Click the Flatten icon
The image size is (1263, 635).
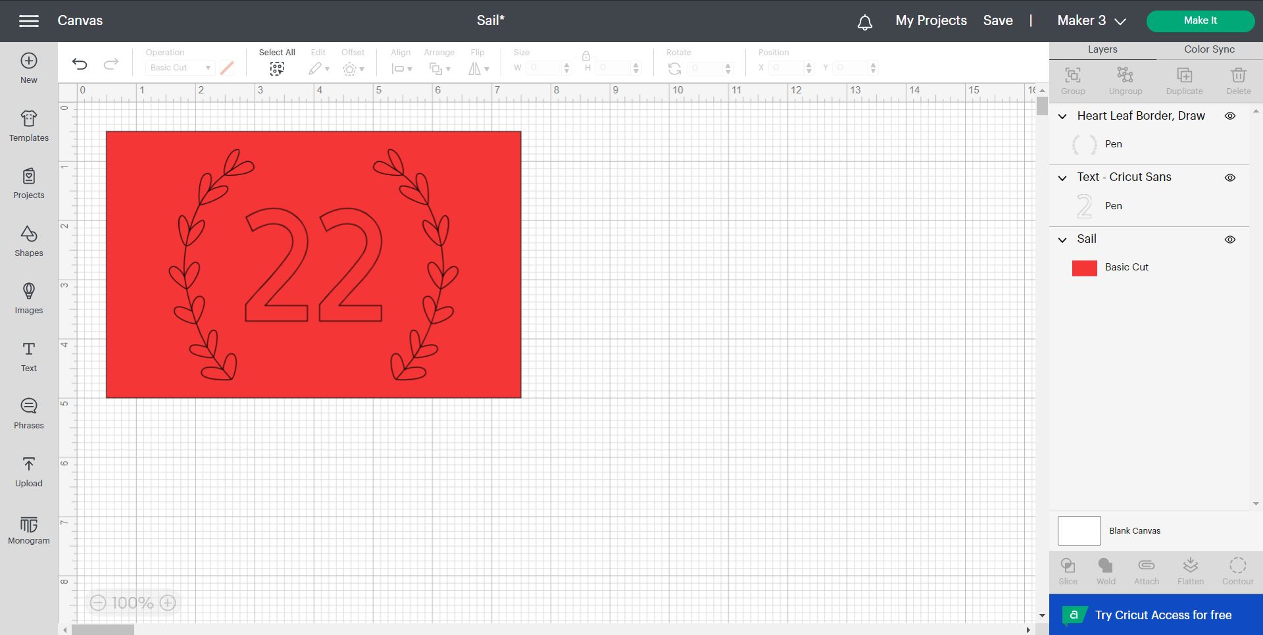pyautogui.click(x=1191, y=570)
